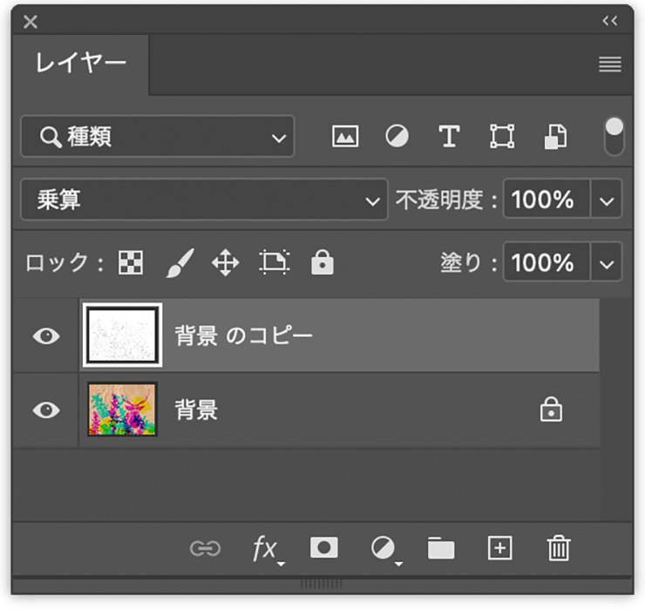Delete layer using trash icon
Screen dimensions: 645x610
coord(558,548)
